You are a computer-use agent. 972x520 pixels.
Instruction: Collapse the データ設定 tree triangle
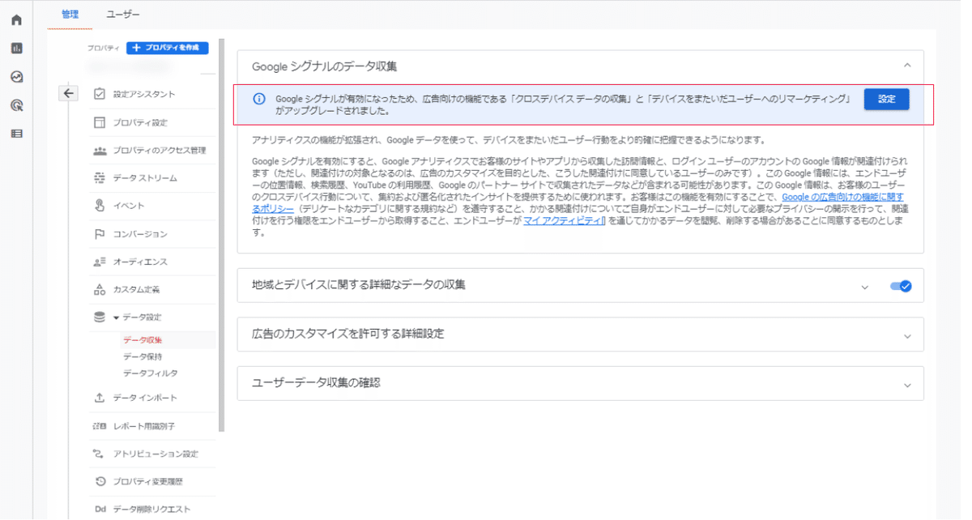coord(116,318)
